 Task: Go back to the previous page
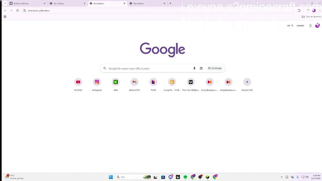(x=5, y=11)
